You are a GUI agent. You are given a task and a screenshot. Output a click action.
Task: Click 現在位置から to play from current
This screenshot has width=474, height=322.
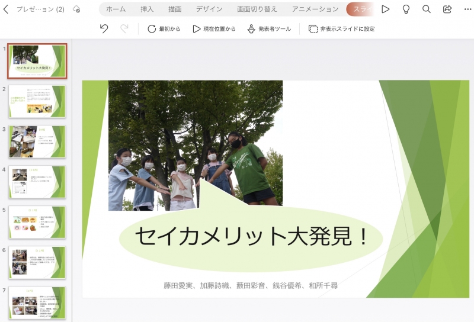pyautogui.click(x=214, y=29)
